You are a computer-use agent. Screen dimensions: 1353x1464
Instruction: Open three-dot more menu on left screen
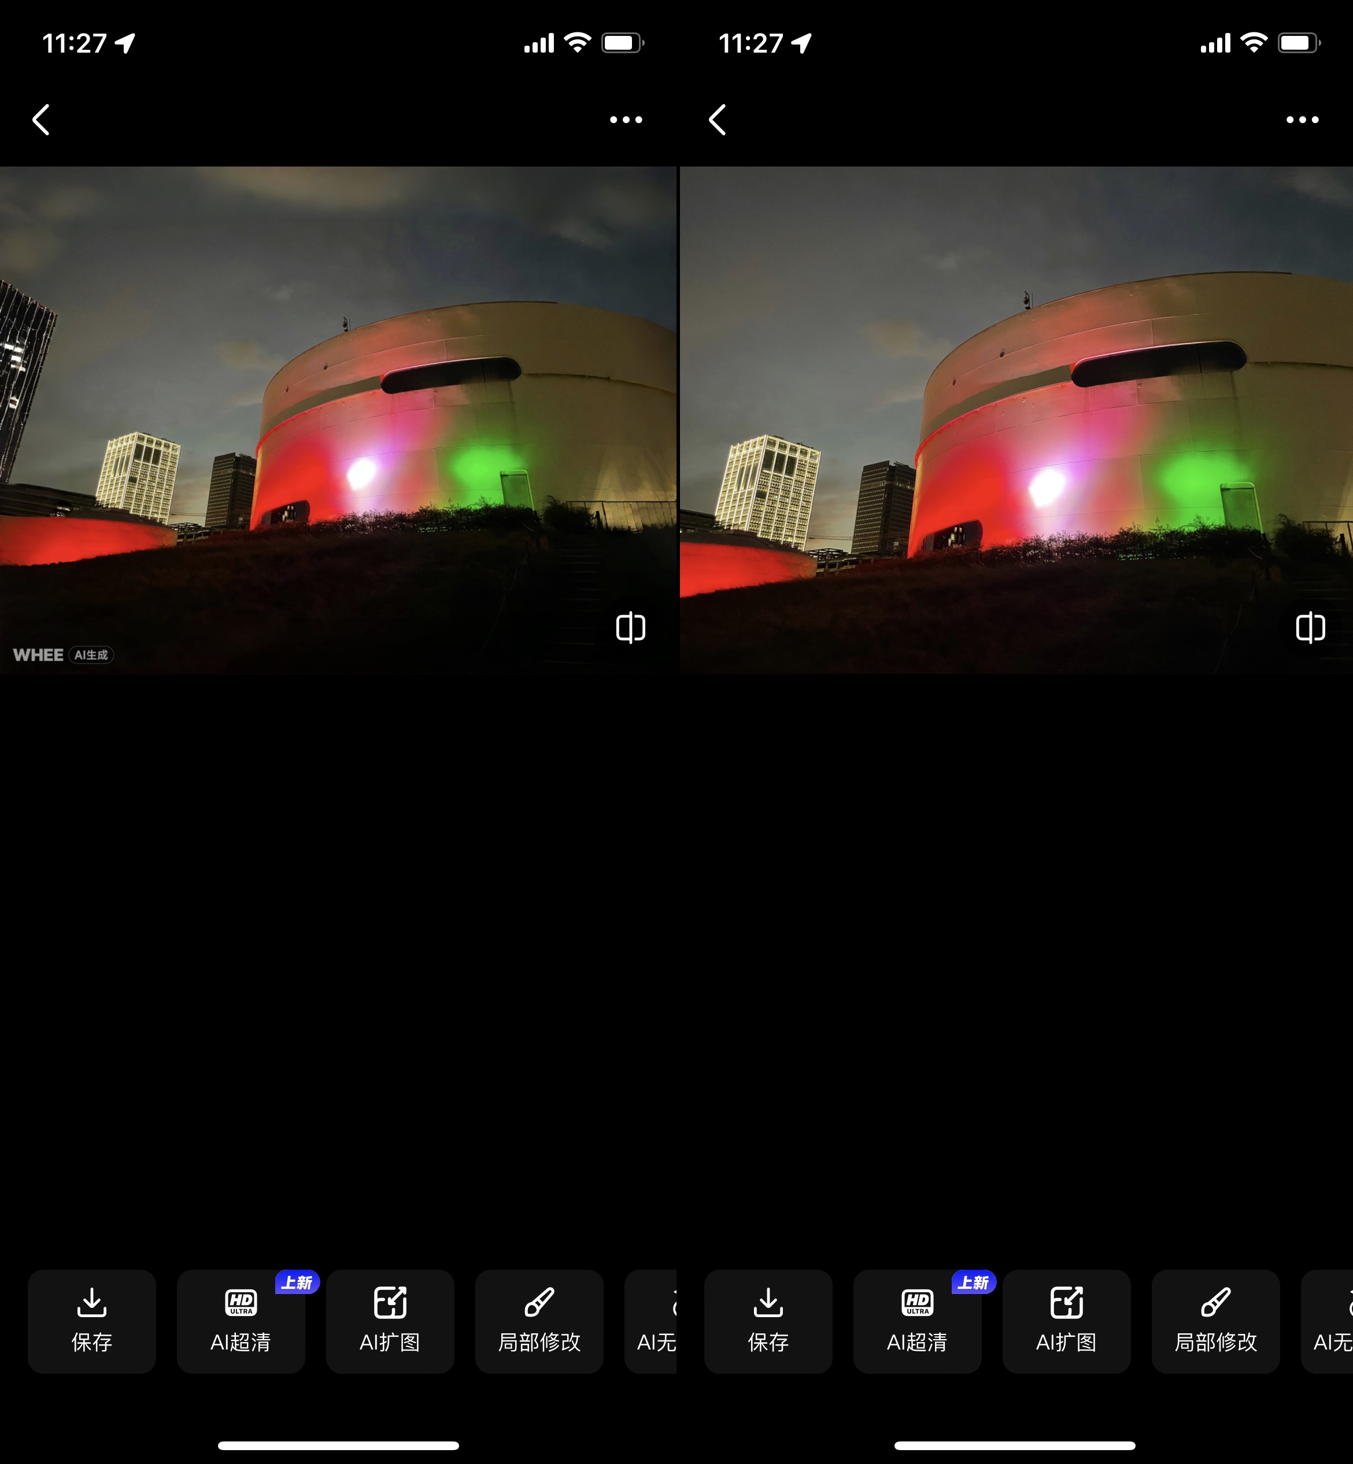point(626,119)
